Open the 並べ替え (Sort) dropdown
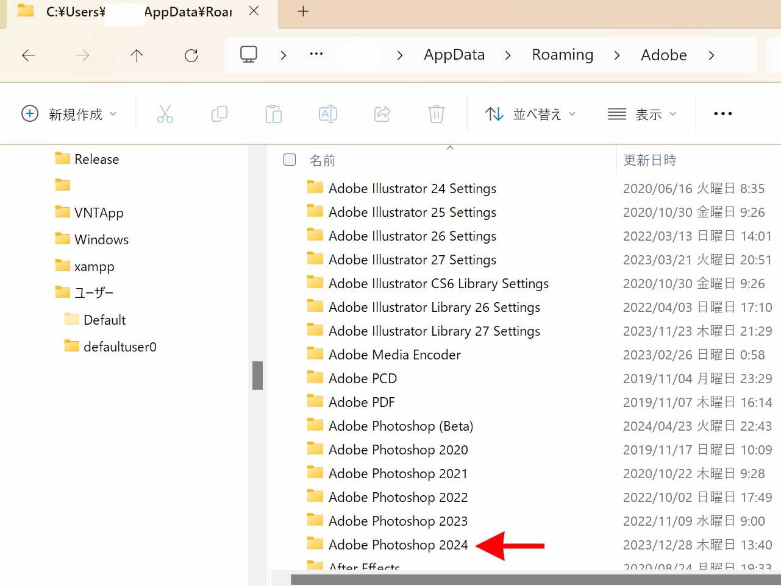The height and width of the screenshot is (586, 781). click(530, 114)
